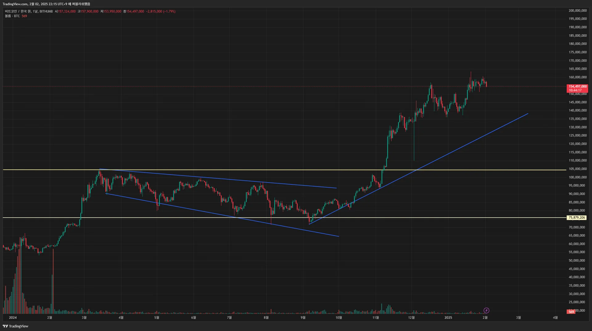Click the 볼륨 · BTC indicator legend
This screenshot has height=331, width=592.
click(x=12, y=16)
